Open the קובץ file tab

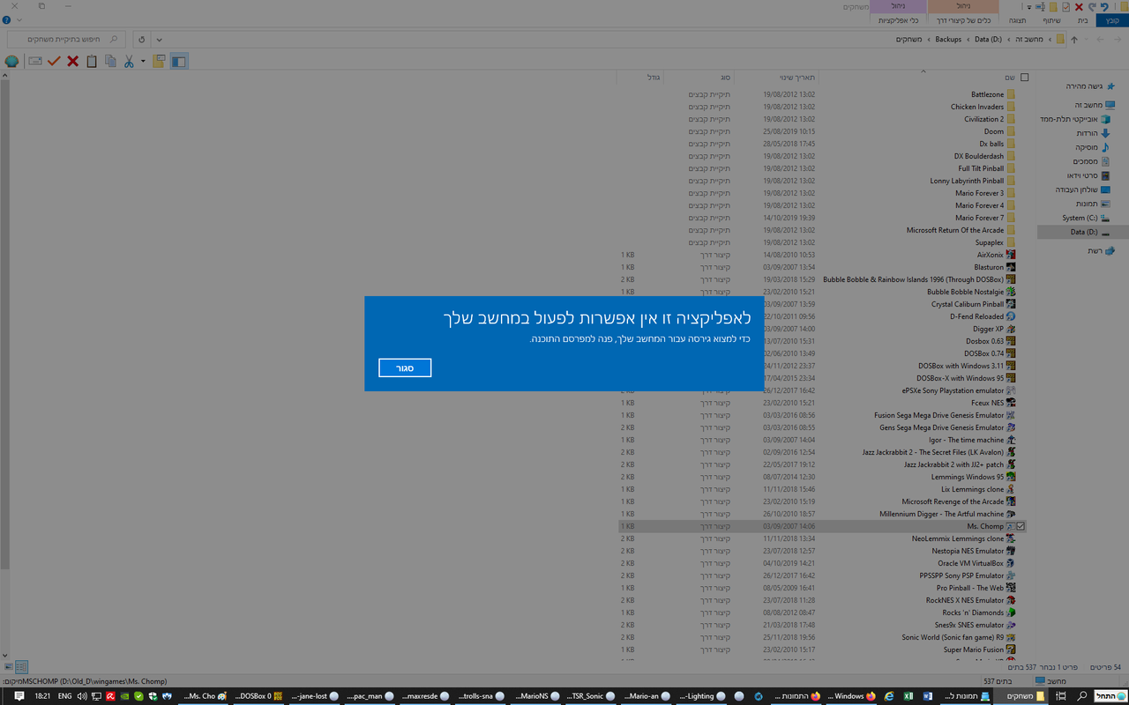(x=1110, y=19)
